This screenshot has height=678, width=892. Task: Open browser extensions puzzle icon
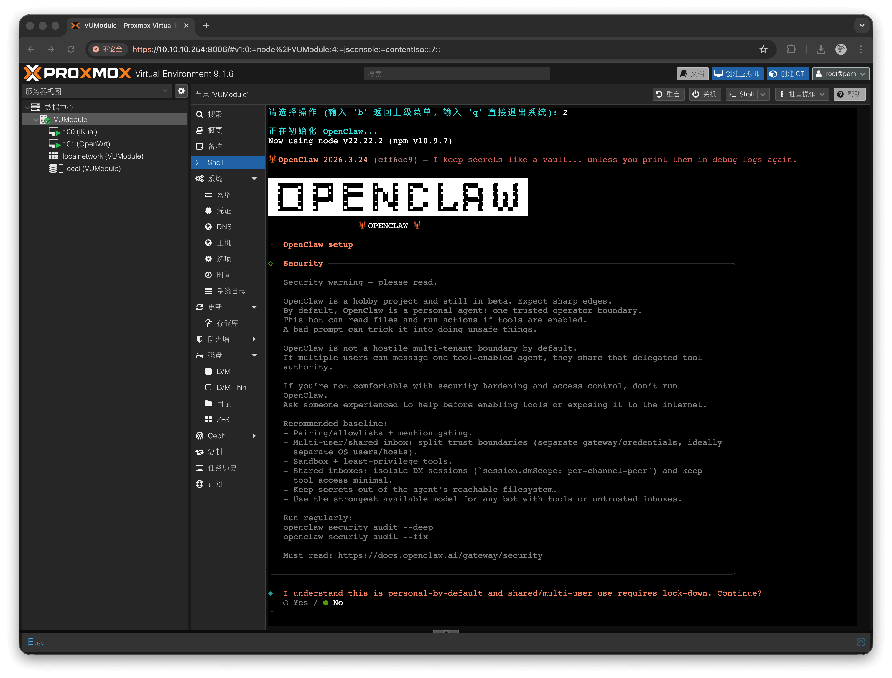(791, 49)
